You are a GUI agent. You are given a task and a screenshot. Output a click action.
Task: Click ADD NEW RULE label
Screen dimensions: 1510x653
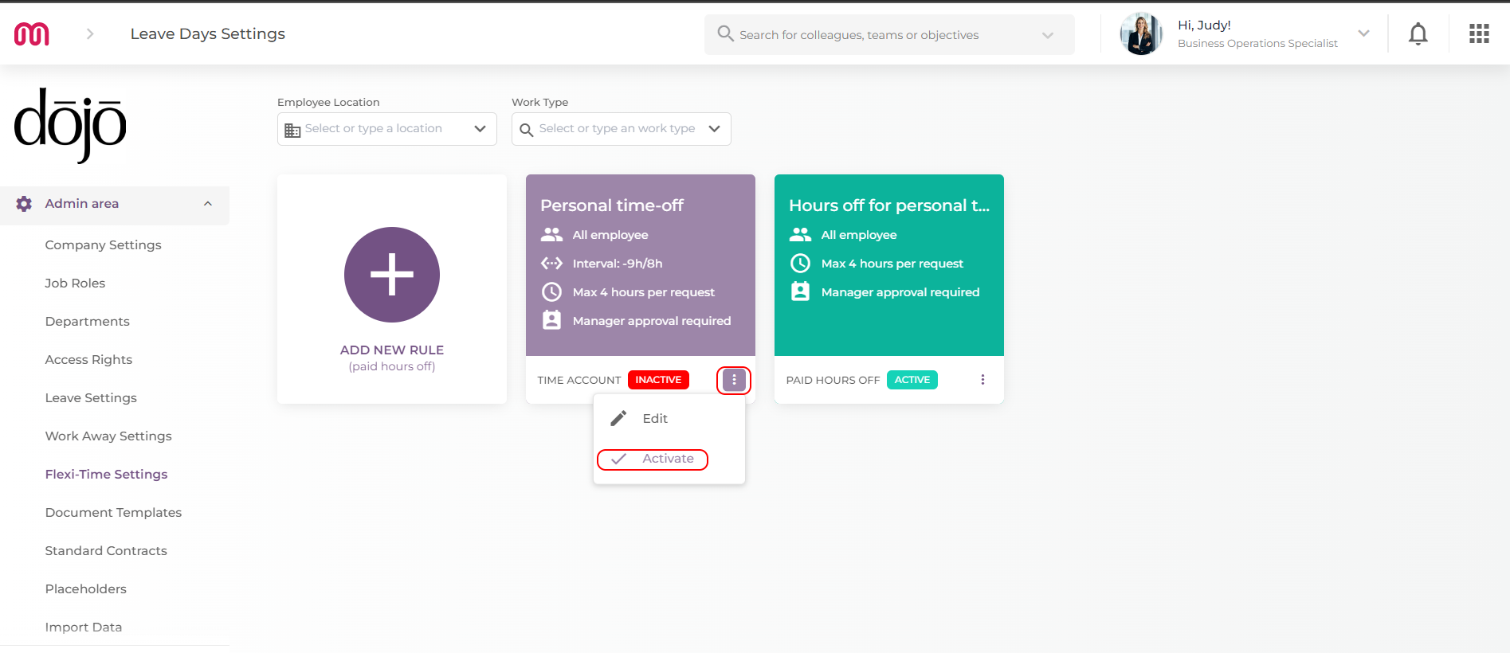[x=392, y=350]
